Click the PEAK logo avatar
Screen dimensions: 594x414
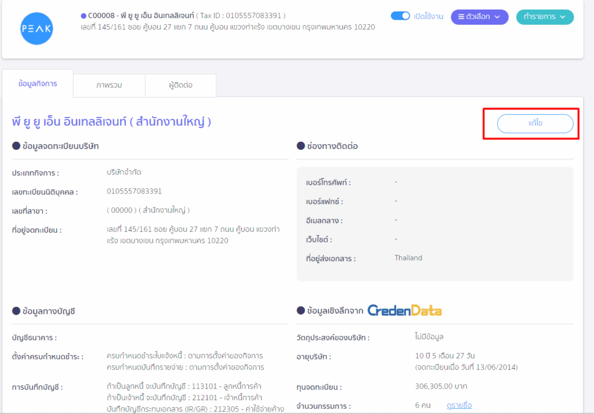tap(37, 28)
